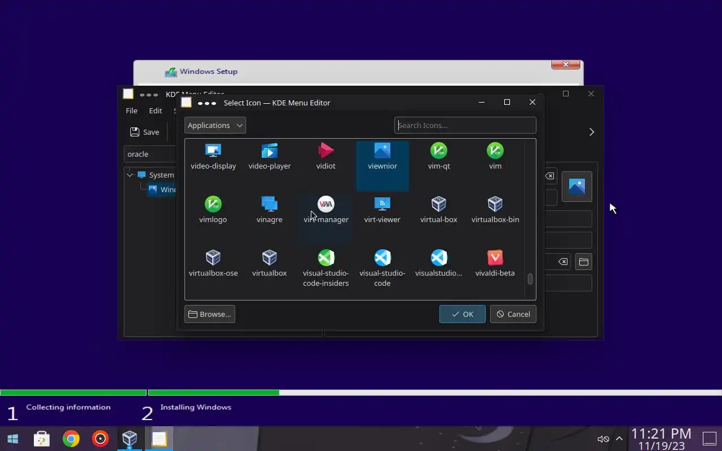Click the muted volume tray icon

click(603, 439)
